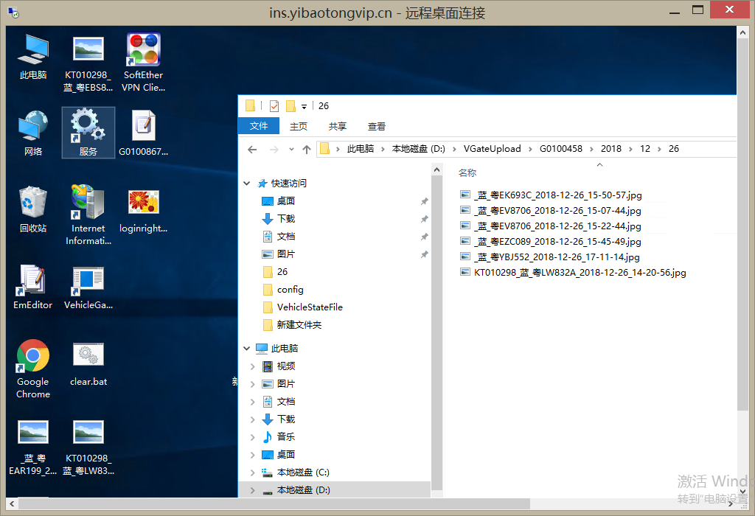Screen dimensions: 755x516
Task: Click G0100458 in the address breadcrumb
Action: point(560,149)
